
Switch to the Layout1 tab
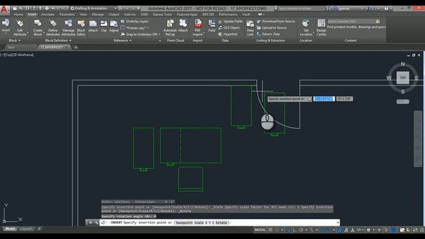coord(26,229)
